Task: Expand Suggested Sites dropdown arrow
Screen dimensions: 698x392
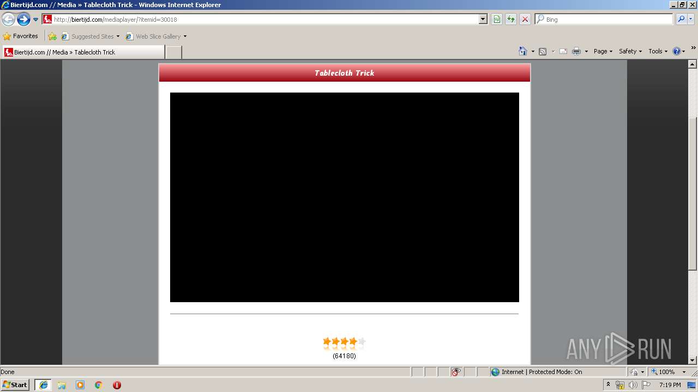Action: coord(118,36)
